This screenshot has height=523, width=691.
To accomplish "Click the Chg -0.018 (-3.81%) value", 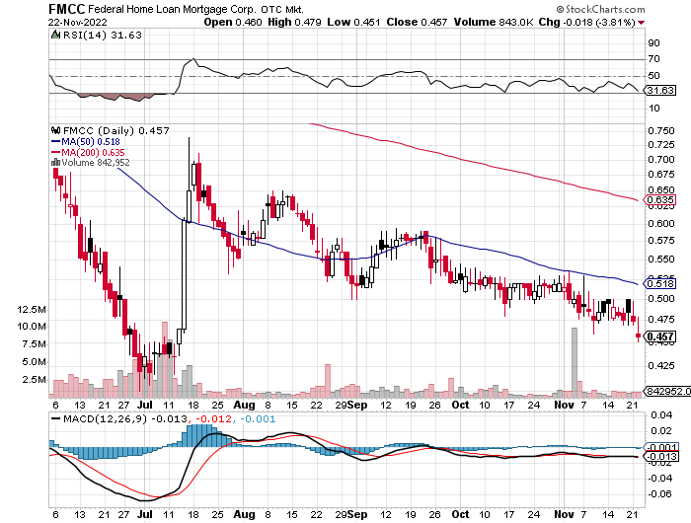I will coord(587,22).
